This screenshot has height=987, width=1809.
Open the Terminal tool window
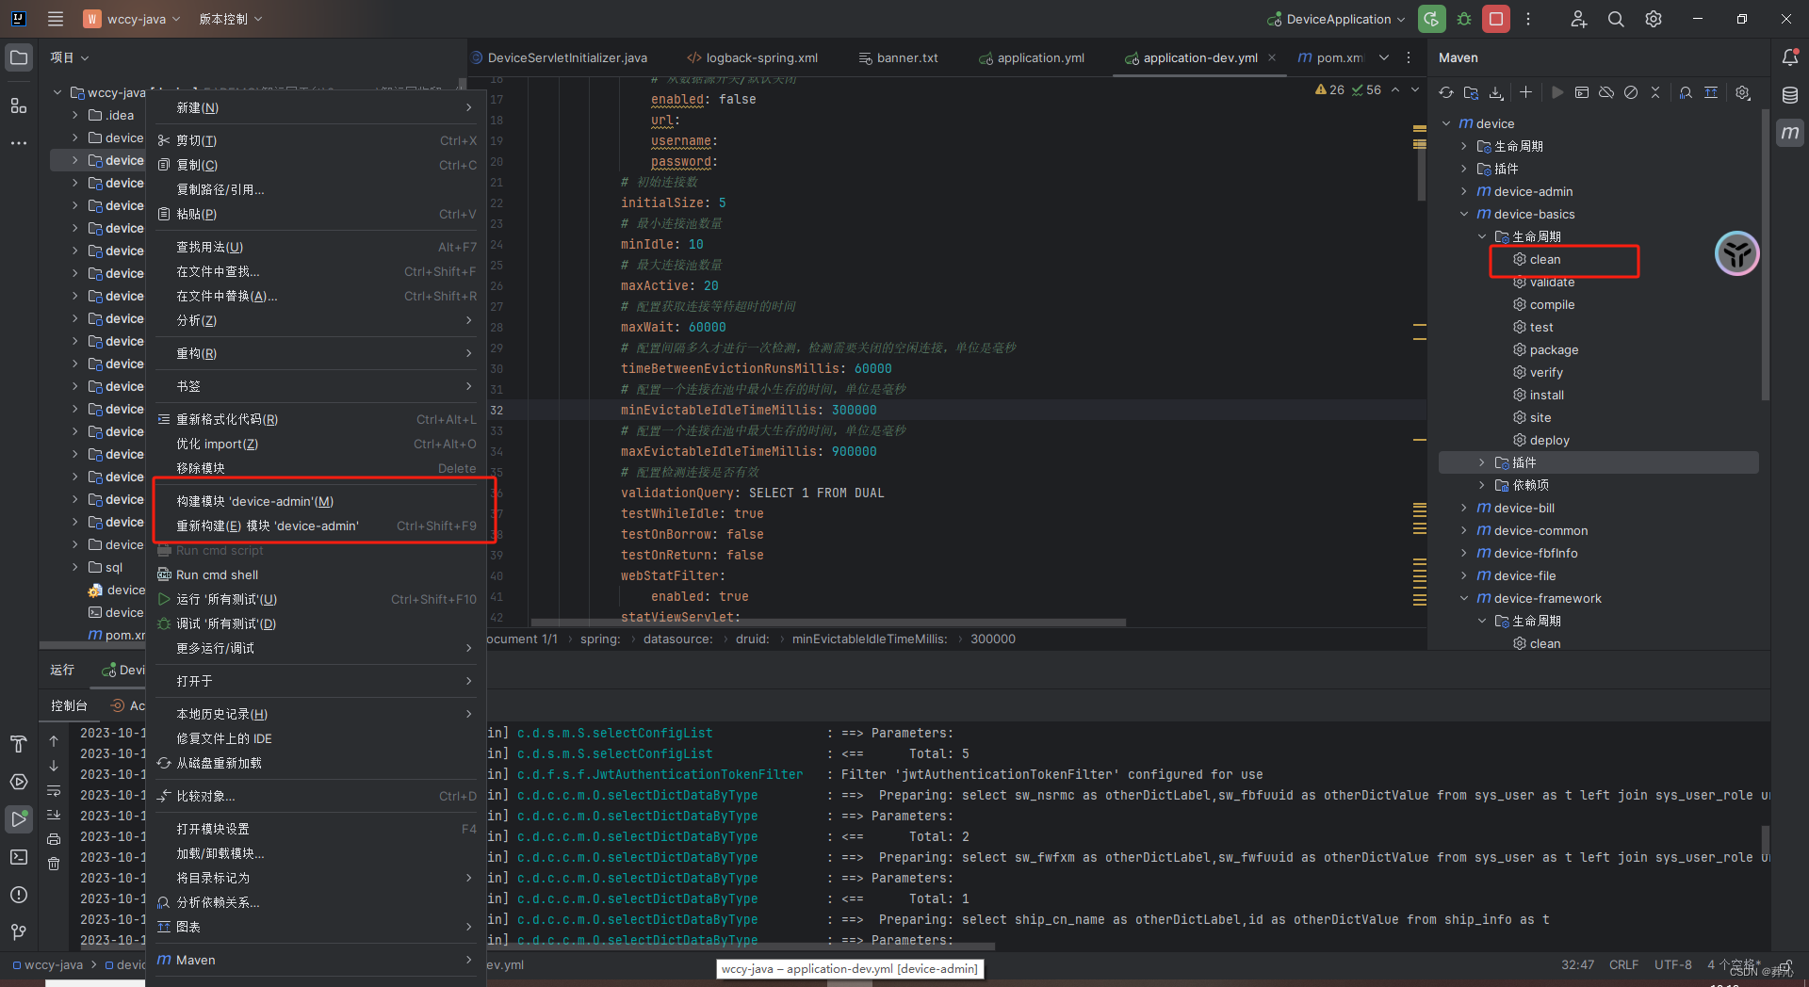click(19, 857)
